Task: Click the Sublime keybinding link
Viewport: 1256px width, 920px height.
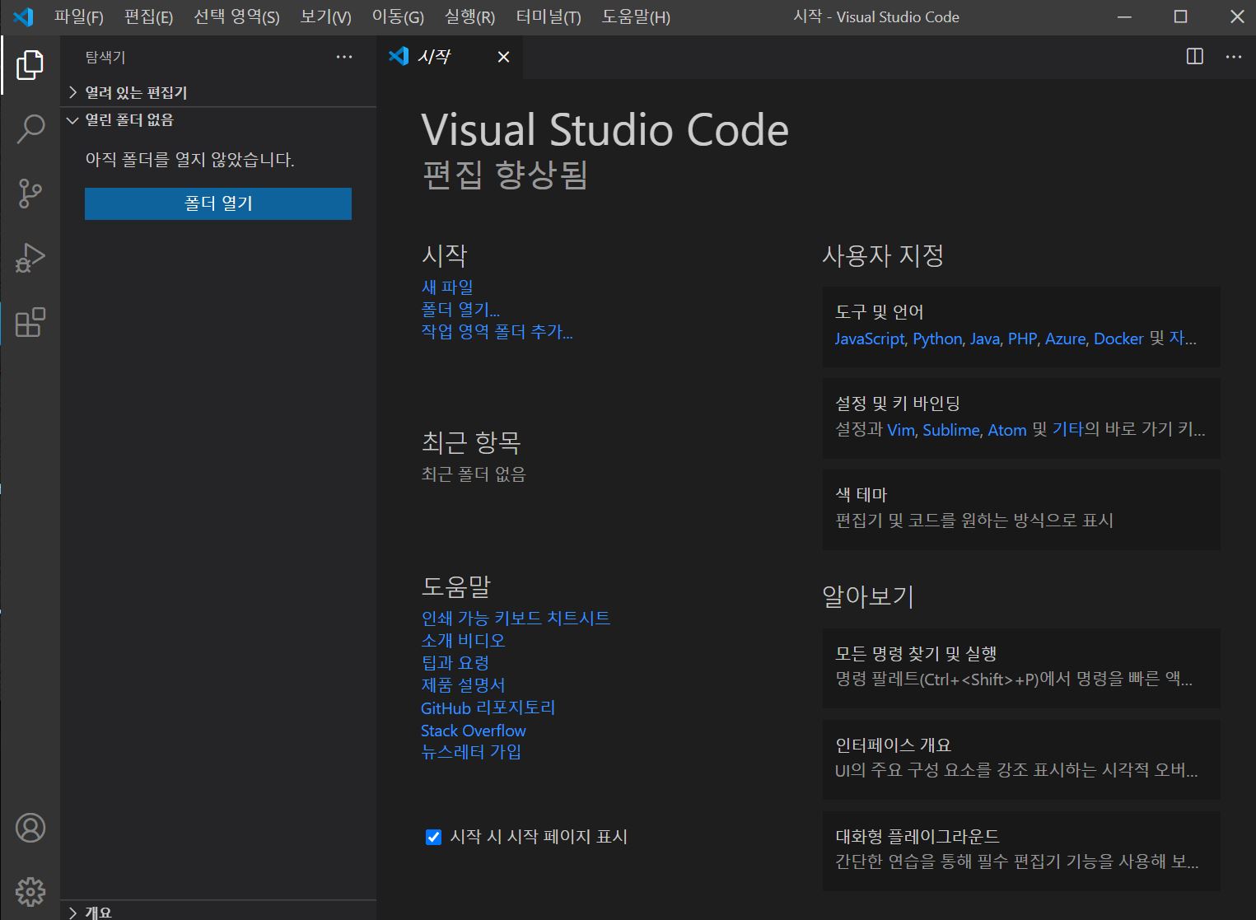Action: [x=951, y=430]
